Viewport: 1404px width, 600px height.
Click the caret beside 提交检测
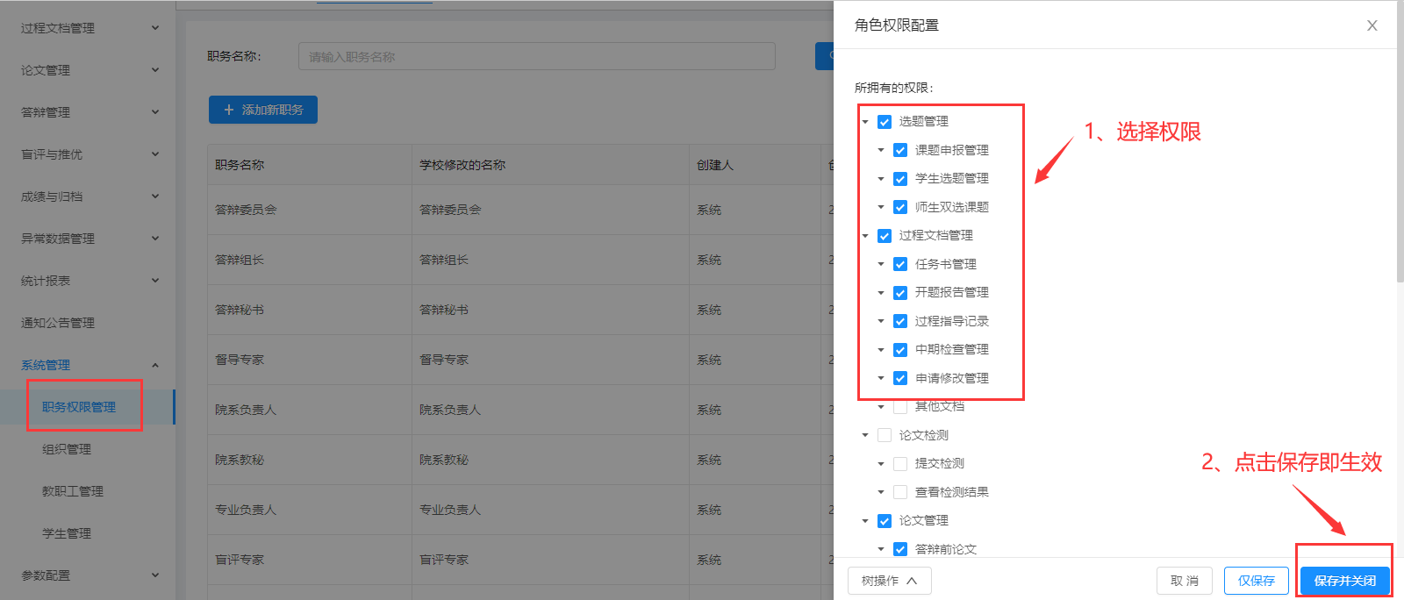point(881,464)
